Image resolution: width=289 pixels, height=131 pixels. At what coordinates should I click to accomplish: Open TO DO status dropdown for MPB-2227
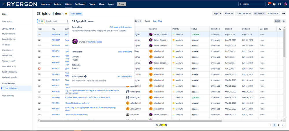(195, 40)
